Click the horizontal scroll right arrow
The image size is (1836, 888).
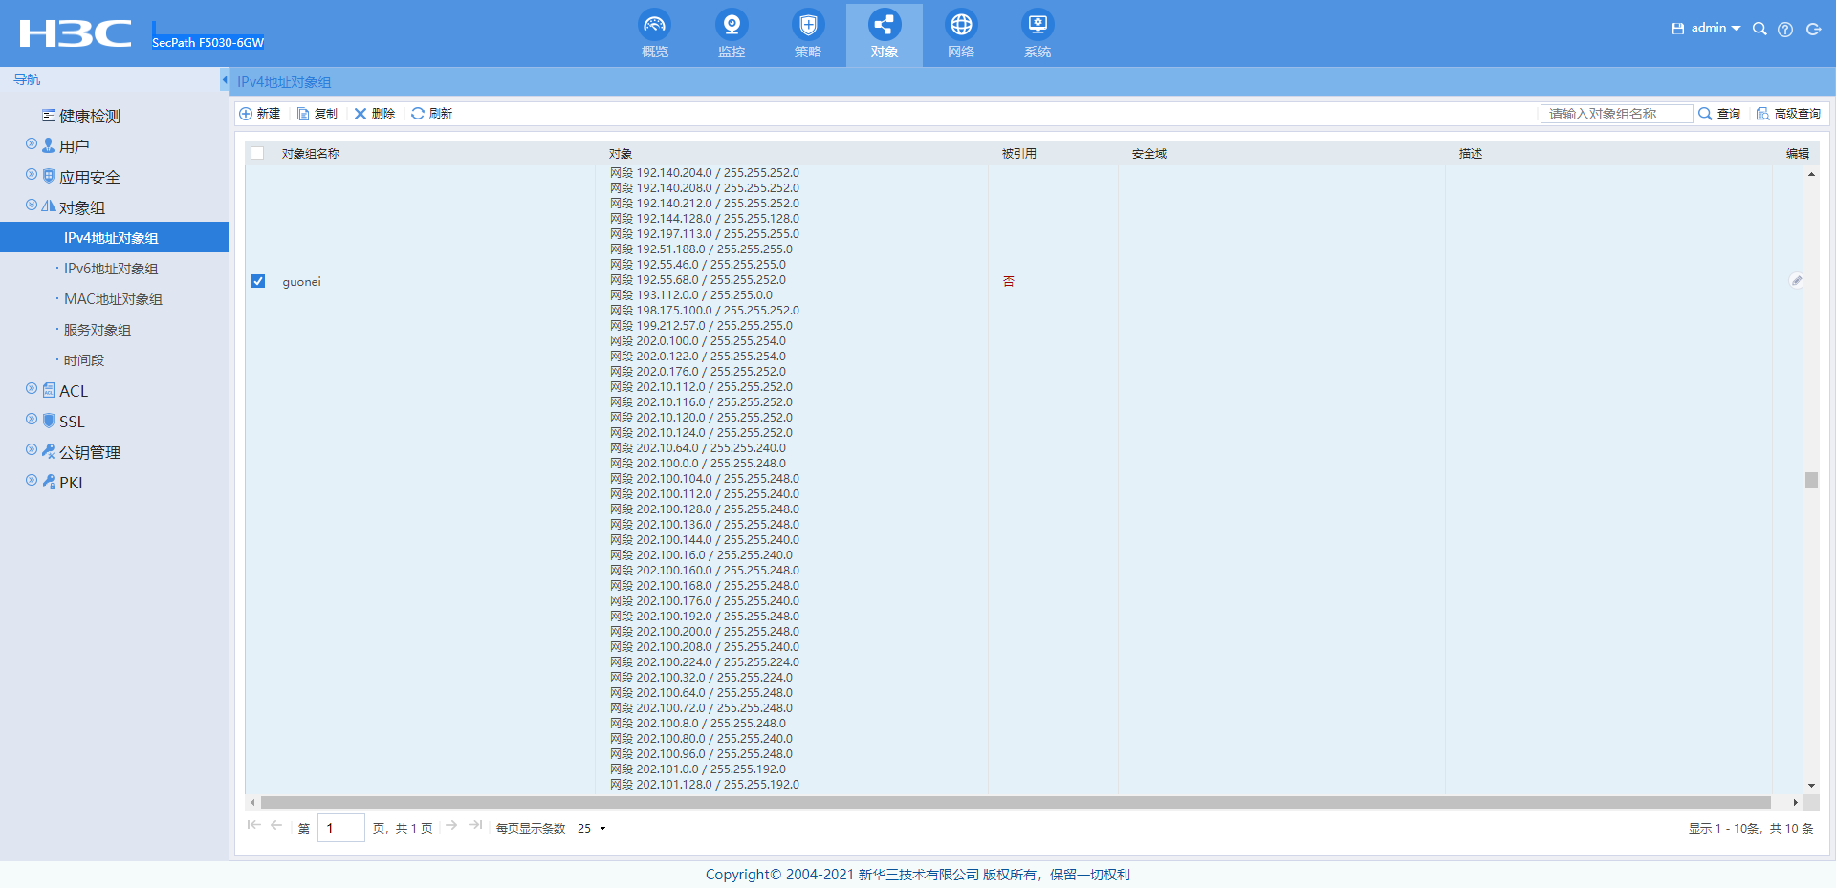click(x=1796, y=803)
